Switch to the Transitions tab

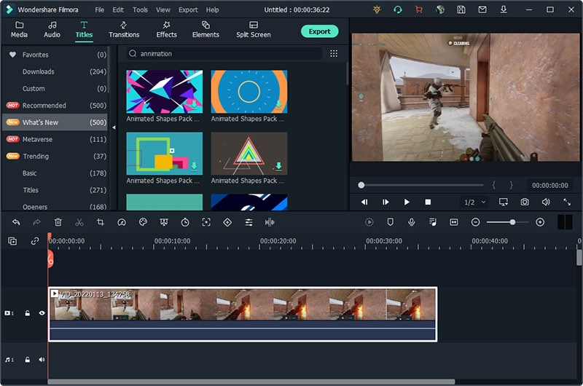(x=124, y=30)
